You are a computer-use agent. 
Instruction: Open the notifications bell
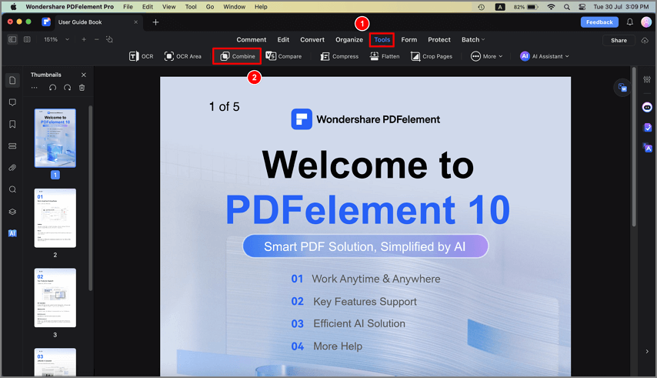[x=630, y=22]
